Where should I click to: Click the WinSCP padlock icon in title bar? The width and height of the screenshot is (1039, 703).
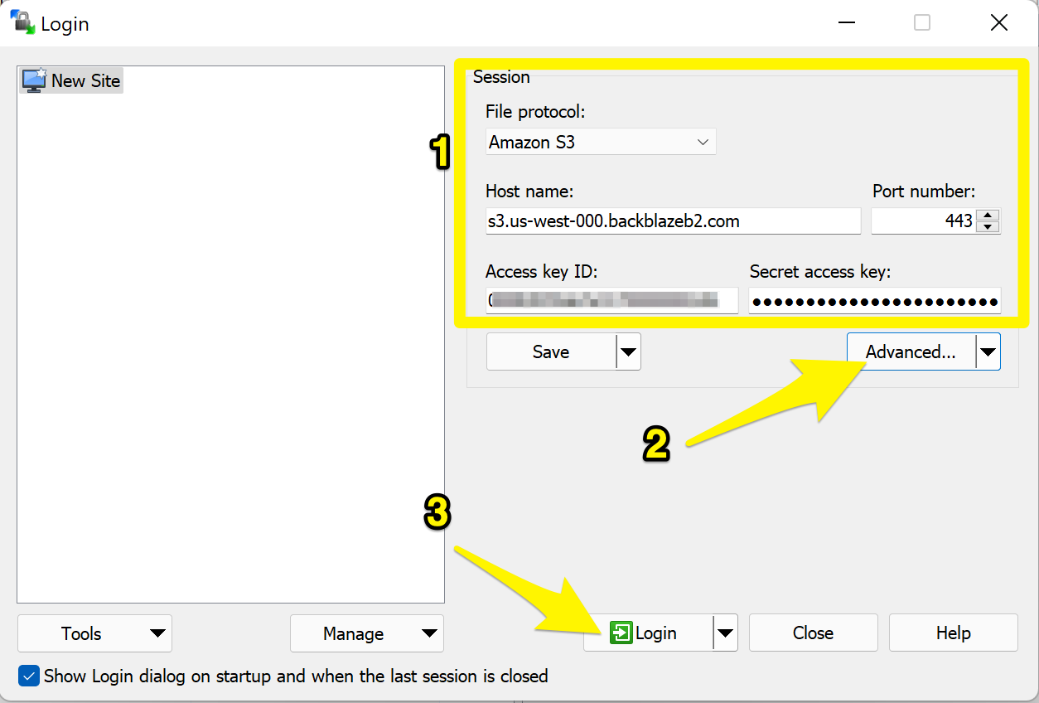[x=21, y=22]
